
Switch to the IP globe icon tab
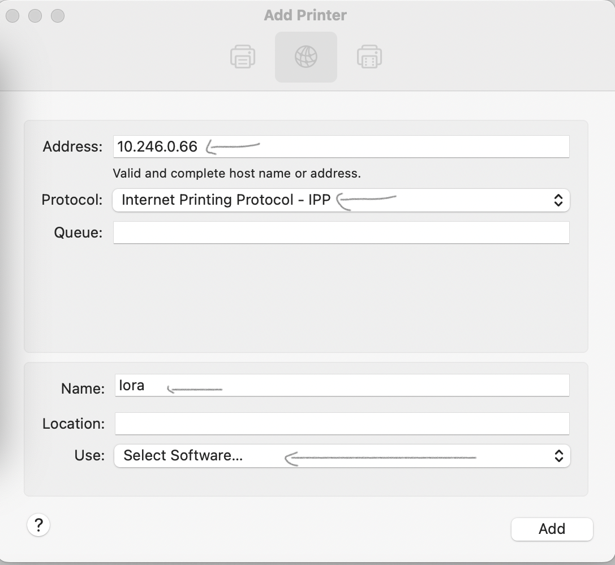point(306,57)
